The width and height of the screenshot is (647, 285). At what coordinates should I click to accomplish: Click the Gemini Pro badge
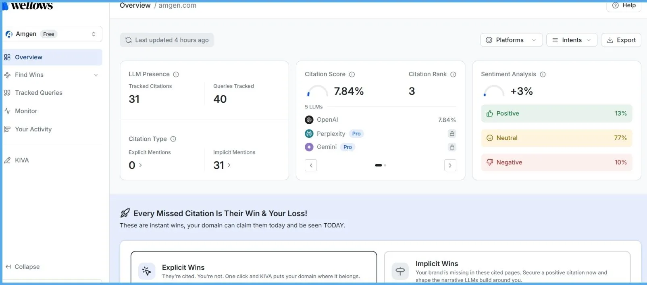pos(347,147)
